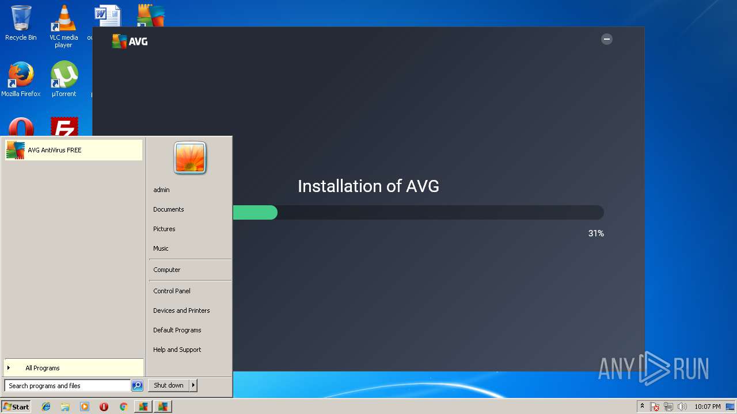Open volume speaker tray icon
Viewport: 737px width, 414px height.
tap(682, 407)
